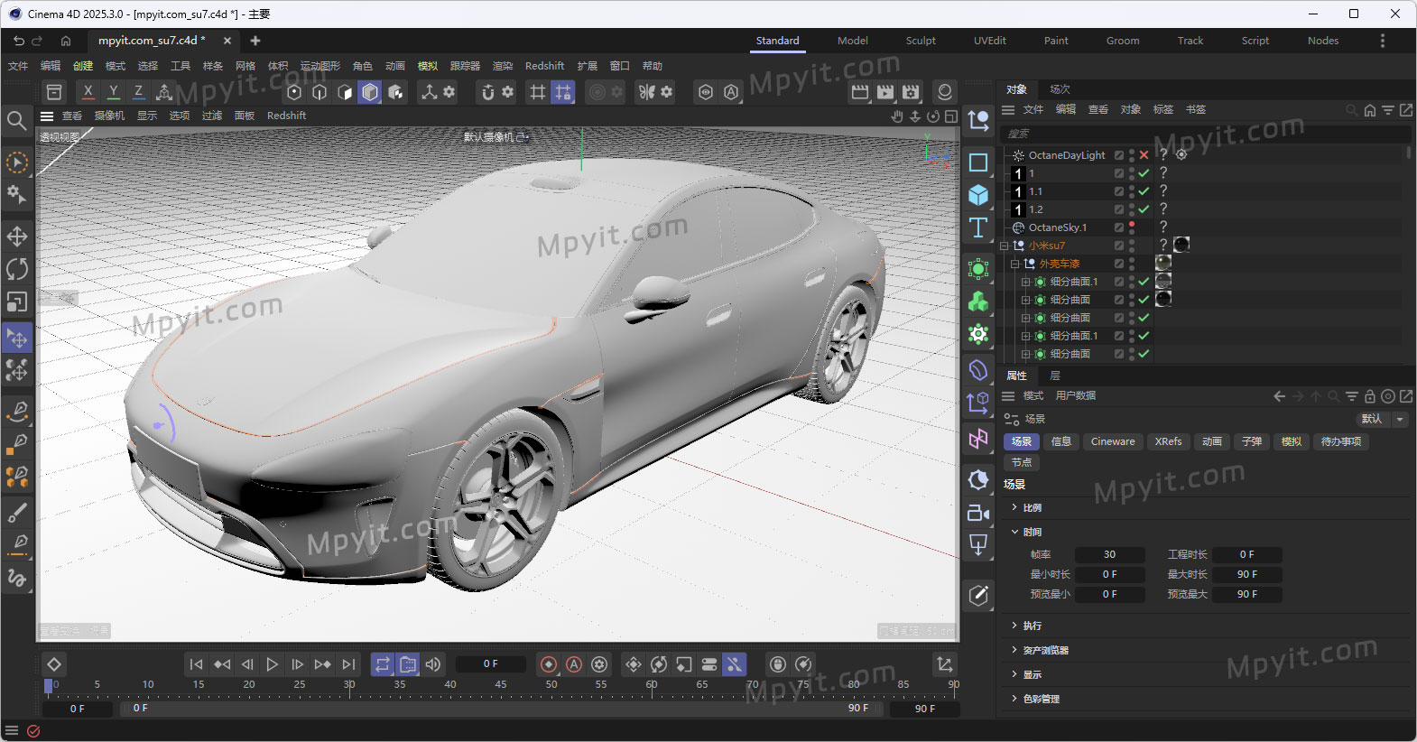
Task: Switch to the 场次 tab in object manager
Action: click(x=1060, y=89)
